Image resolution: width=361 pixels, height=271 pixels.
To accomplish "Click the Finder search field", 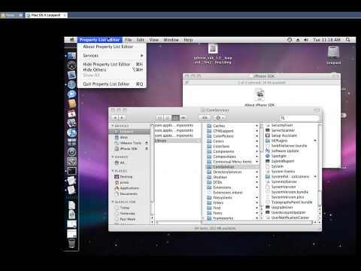I will pos(299,117).
